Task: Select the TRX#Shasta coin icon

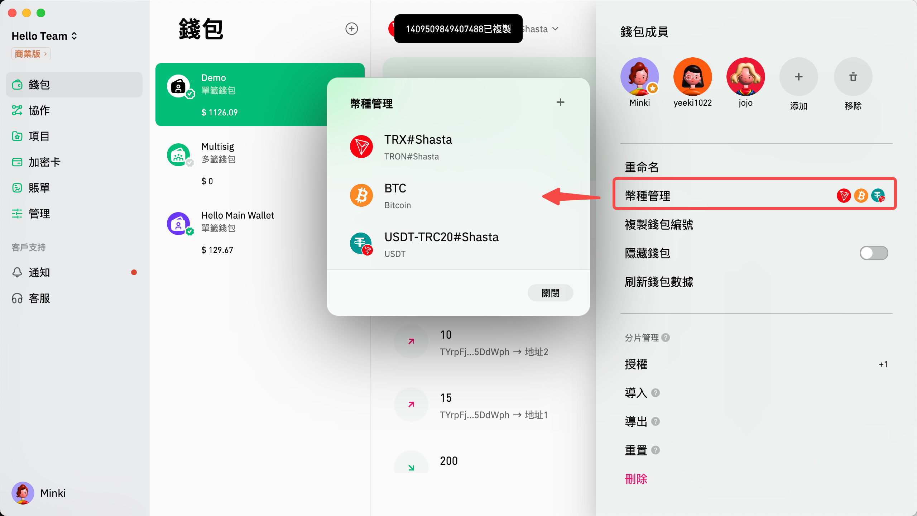Action: (361, 147)
